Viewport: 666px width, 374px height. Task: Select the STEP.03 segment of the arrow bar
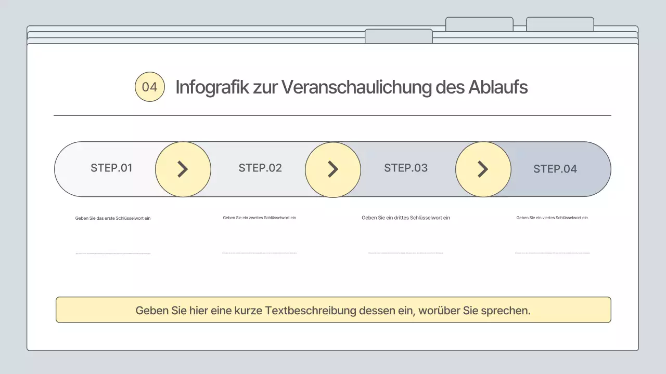pos(406,169)
